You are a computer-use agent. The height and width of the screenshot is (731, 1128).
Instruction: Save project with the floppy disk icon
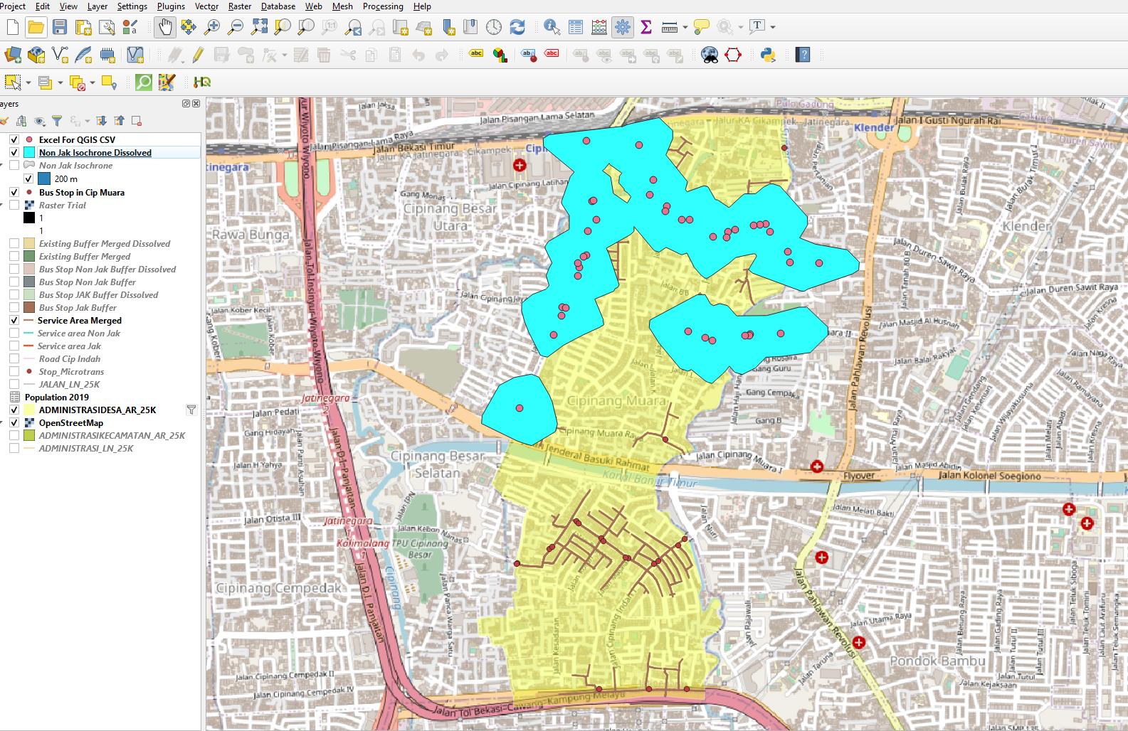pos(60,28)
